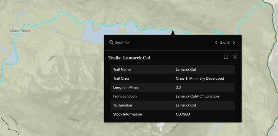Click the Darwin Canyon map label
This screenshot has height=136, width=278.
20,31
